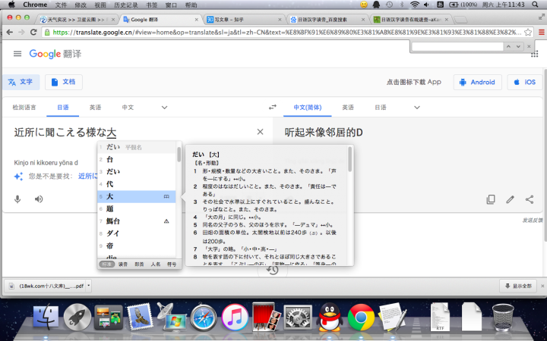This screenshot has height=341, width=547.
Task: Open iTunes from the dock
Action: pyautogui.click(x=235, y=317)
